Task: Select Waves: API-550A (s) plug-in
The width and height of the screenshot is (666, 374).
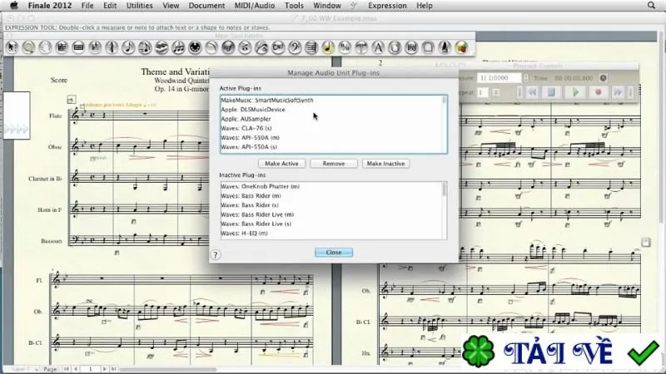Action: coord(331,147)
